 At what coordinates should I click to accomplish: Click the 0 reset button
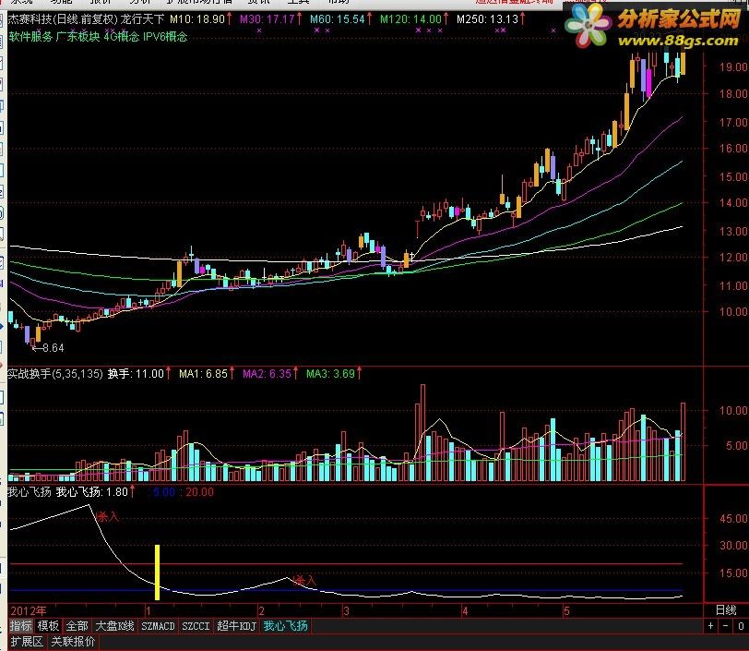click(x=741, y=626)
